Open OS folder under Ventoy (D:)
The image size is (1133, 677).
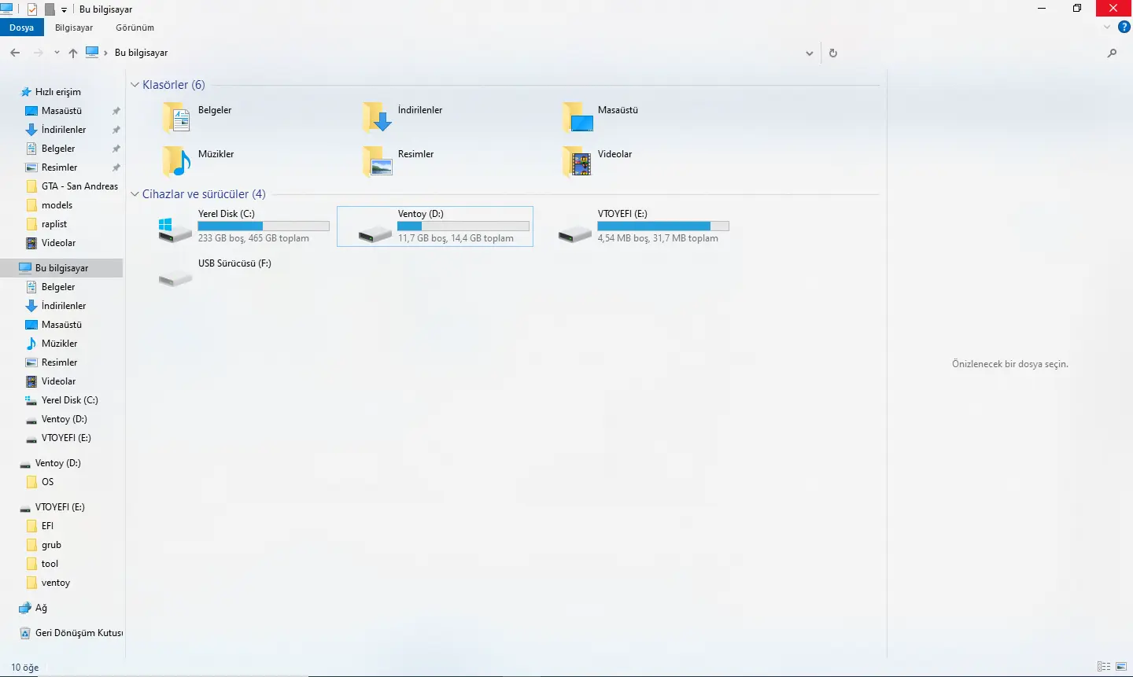(40, 482)
